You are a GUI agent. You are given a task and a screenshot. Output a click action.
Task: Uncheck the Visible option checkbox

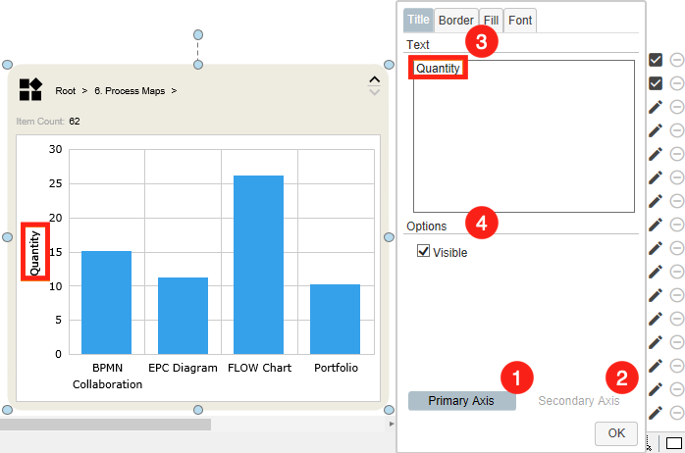pos(424,252)
